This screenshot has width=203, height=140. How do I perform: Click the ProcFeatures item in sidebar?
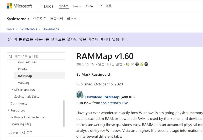[27, 62]
